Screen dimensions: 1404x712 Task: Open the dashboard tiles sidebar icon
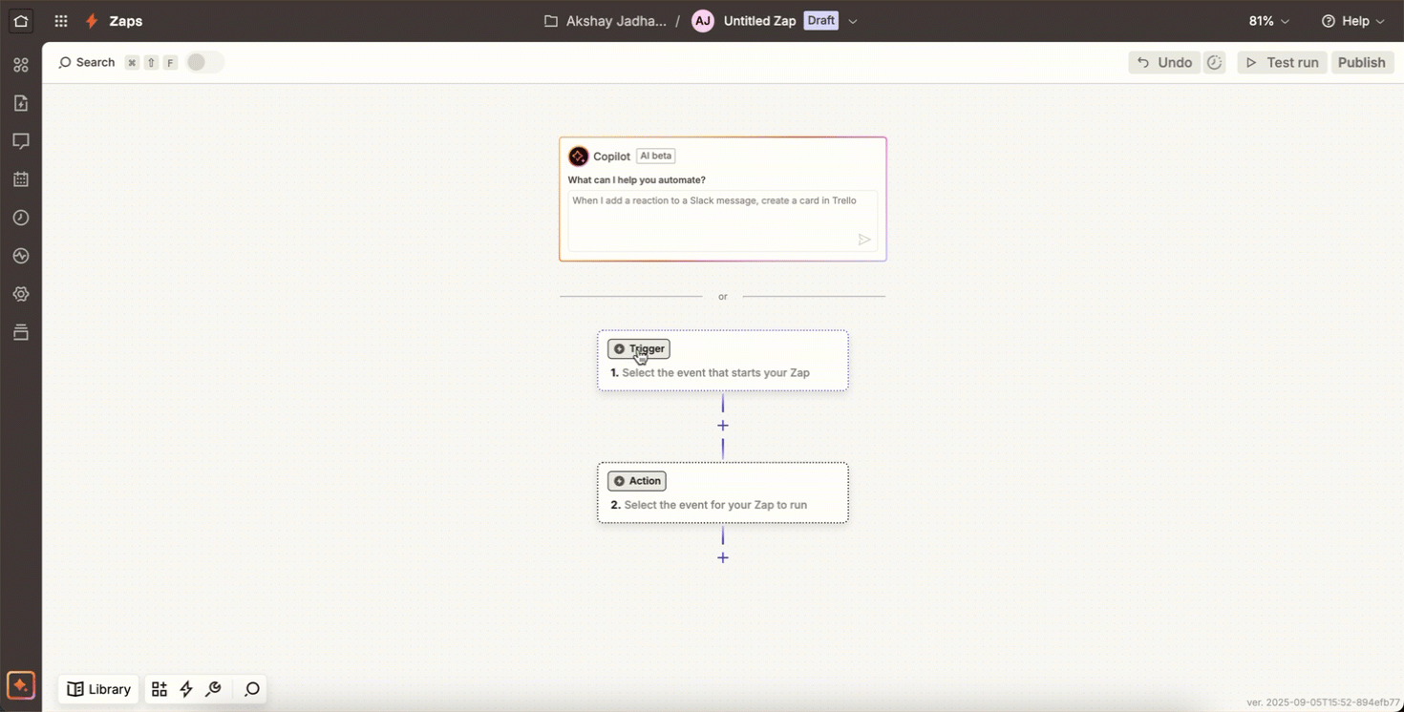pos(21,65)
